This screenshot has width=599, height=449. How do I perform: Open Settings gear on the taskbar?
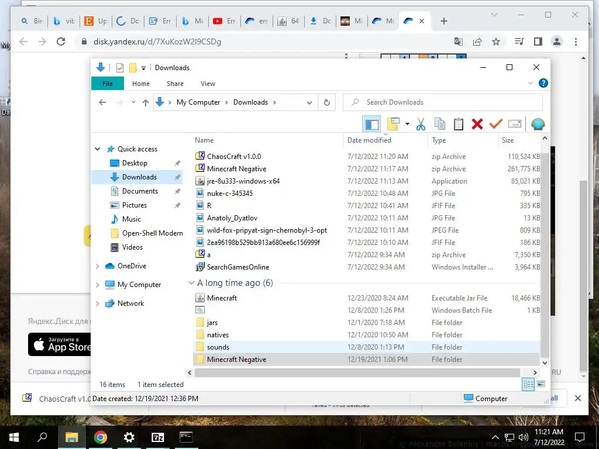(x=129, y=437)
